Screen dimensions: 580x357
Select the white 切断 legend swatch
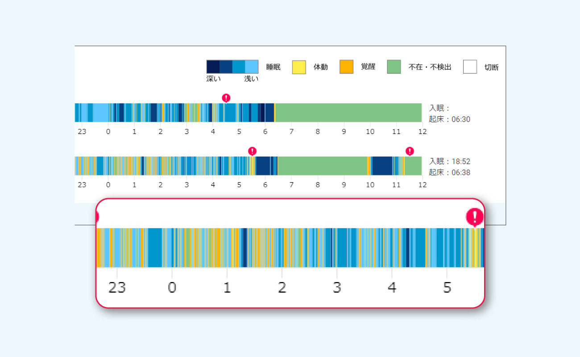pos(470,67)
